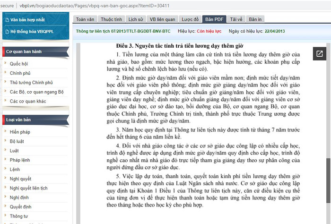Open the Hiến pháp document type
Screen dimensions: 331x224
[x=20, y=132]
